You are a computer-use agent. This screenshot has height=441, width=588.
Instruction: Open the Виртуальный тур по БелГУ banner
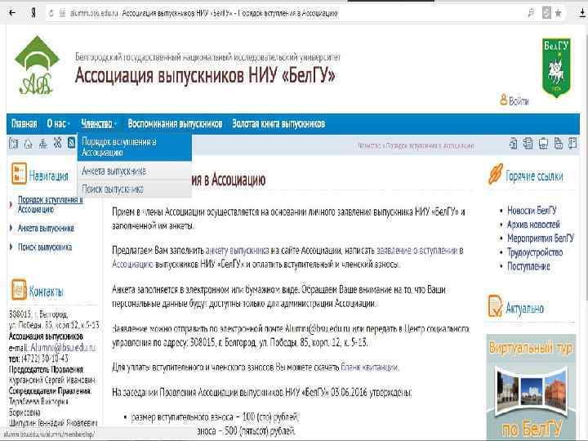point(531,387)
